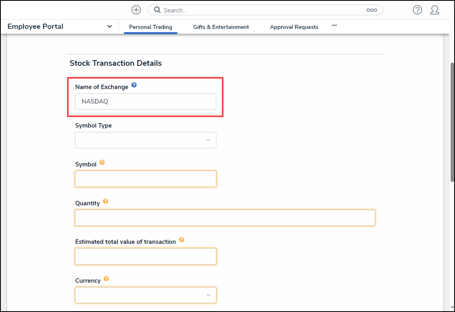The width and height of the screenshot is (455, 312).
Task: Select the Personal Trading tab
Action: (x=150, y=27)
